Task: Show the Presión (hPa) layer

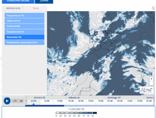Action: tap(24, 26)
